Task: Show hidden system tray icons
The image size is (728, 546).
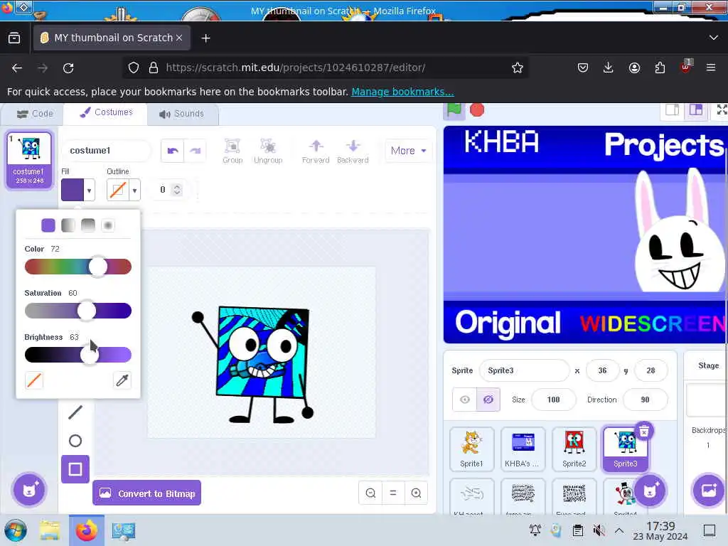Action: click(619, 530)
